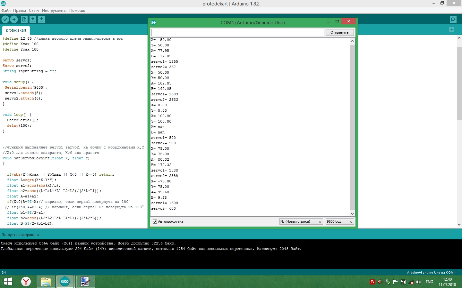The image size is (462, 288).
Task: Select the protodekart sketch tab
Action: click(x=16, y=30)
